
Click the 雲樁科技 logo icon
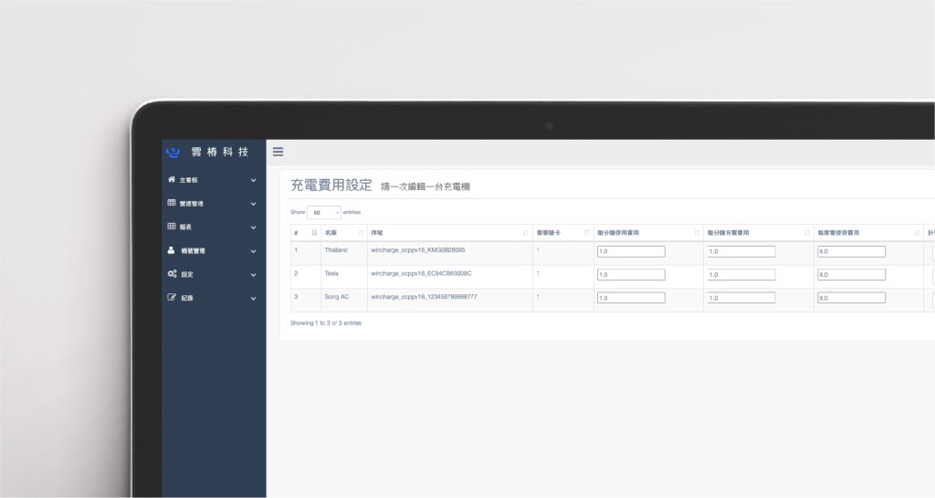[x=173, y=153]
